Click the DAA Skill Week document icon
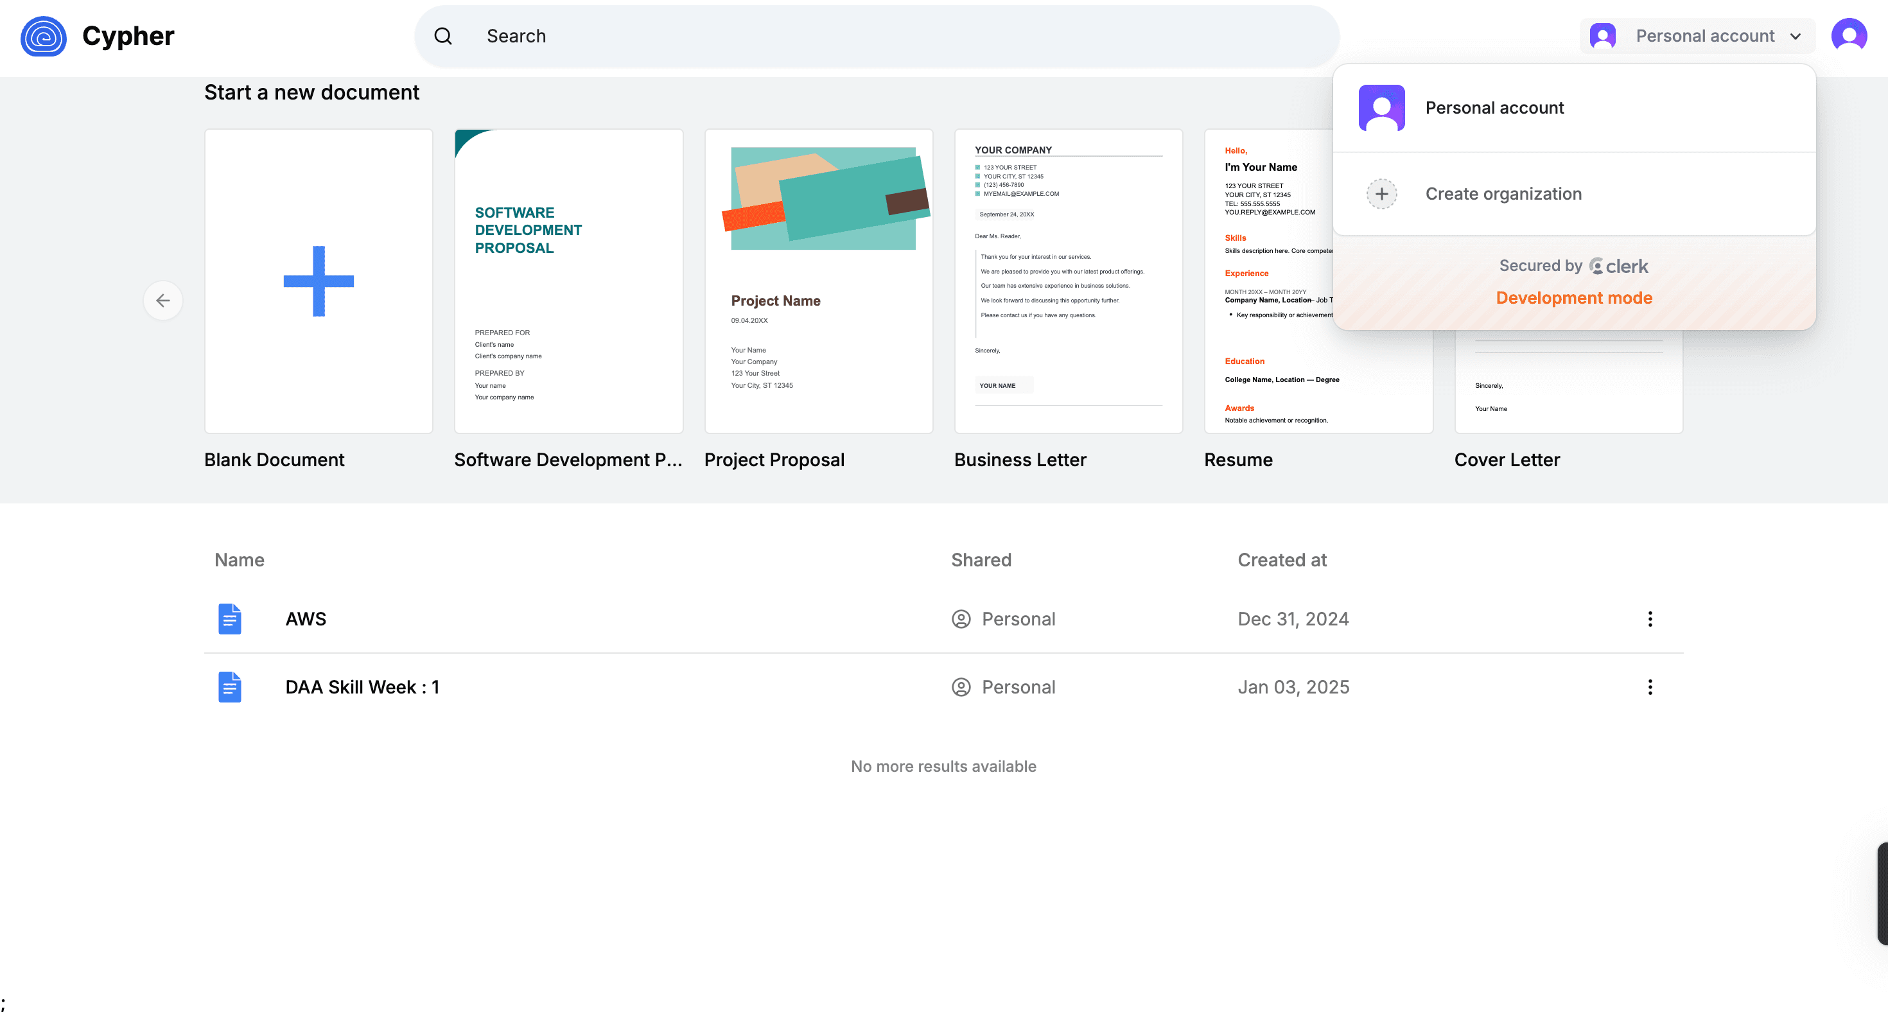The image size is (1888, 1012). pyautogui.click(x=229, y=687)
